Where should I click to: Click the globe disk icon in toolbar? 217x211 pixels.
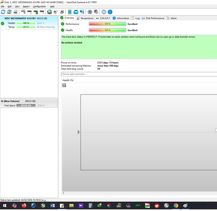[x=49, y=12]
